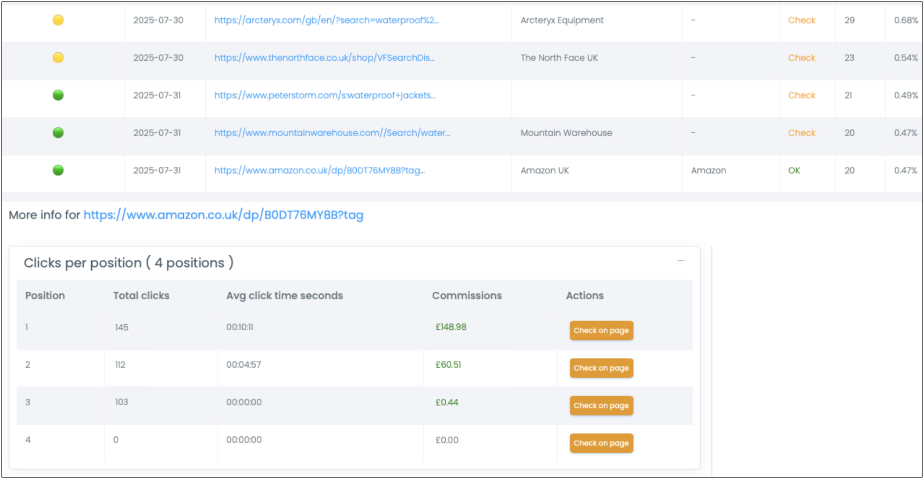The height and width of the screenshot is (479, 924).
Task: Click the 0.68% percentage cell
Action: 906,20
